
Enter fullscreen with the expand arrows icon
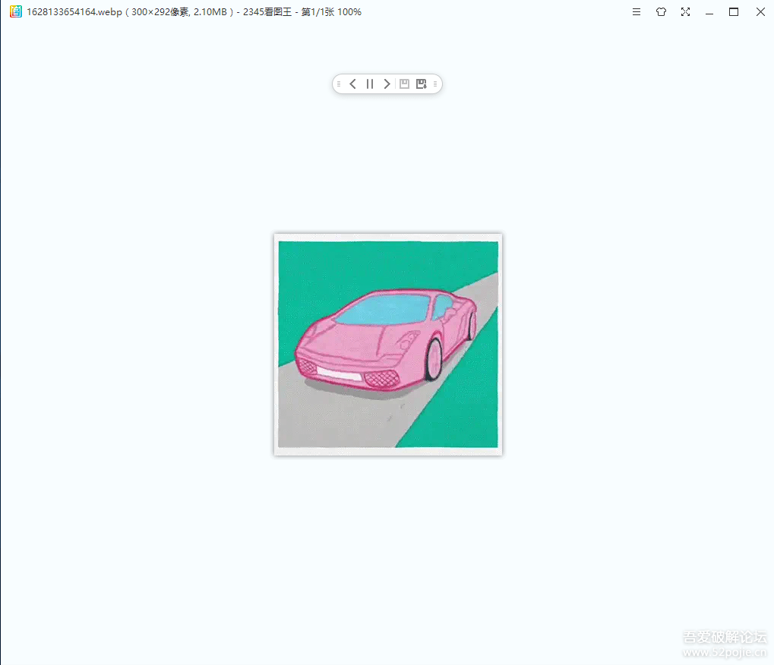tap(685, 12)
